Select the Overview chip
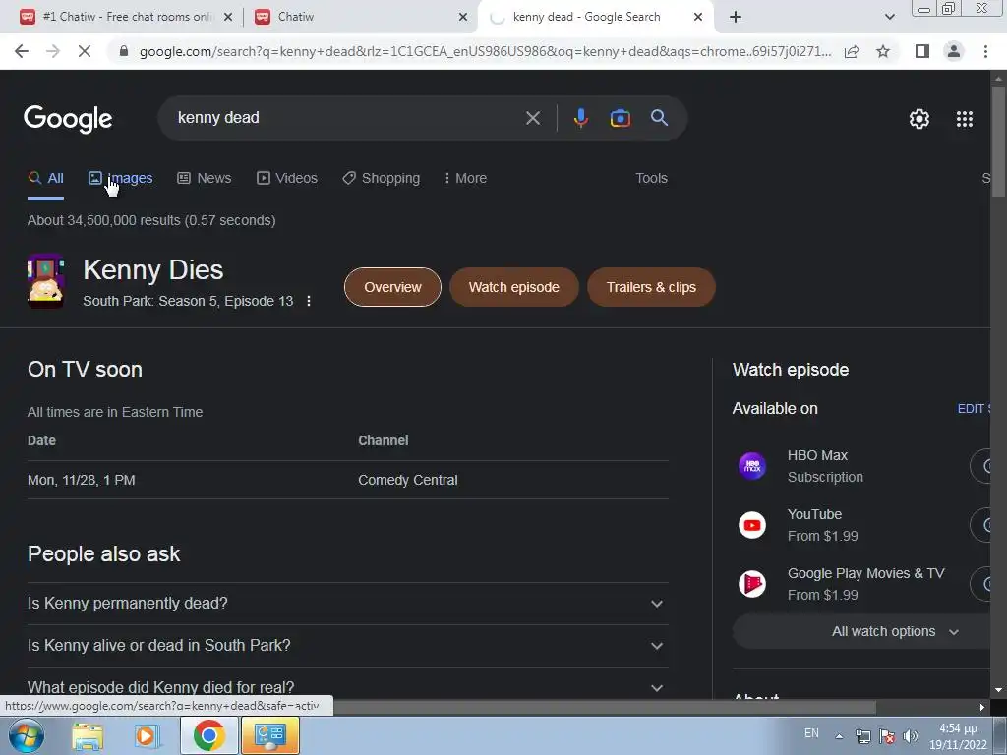Viewport: 1007px width, 755px height. pyautogui.click(x=392, y=287)
